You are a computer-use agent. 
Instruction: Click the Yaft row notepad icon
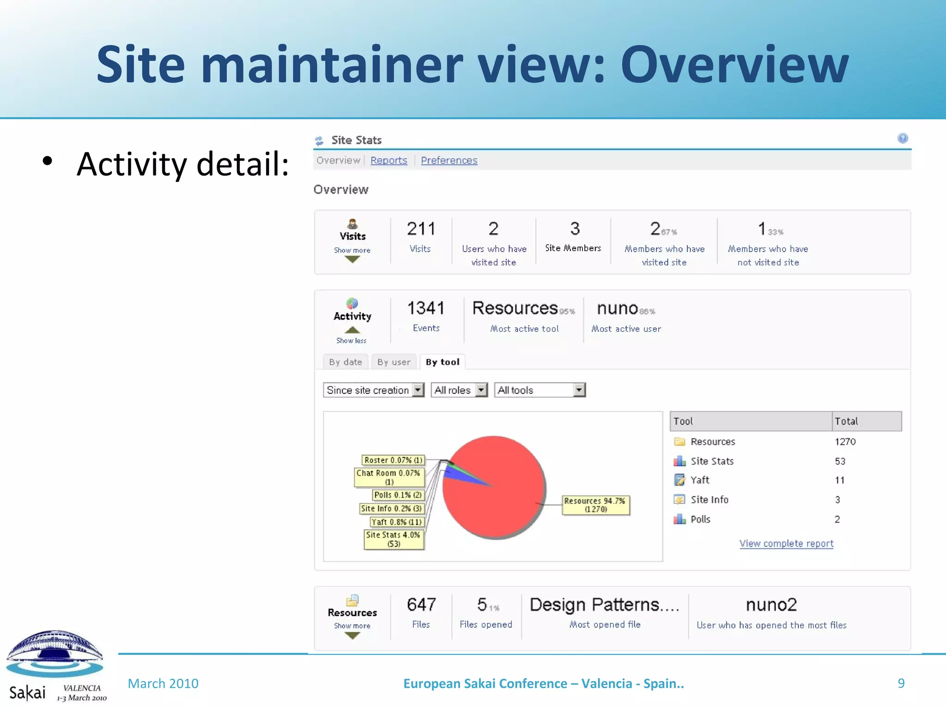tap(679, 480)
